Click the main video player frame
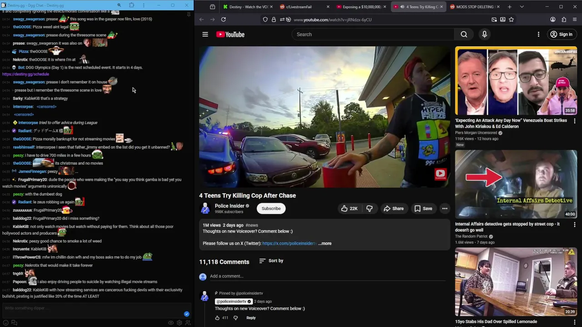Screen dimensions: 582x327 325,117
